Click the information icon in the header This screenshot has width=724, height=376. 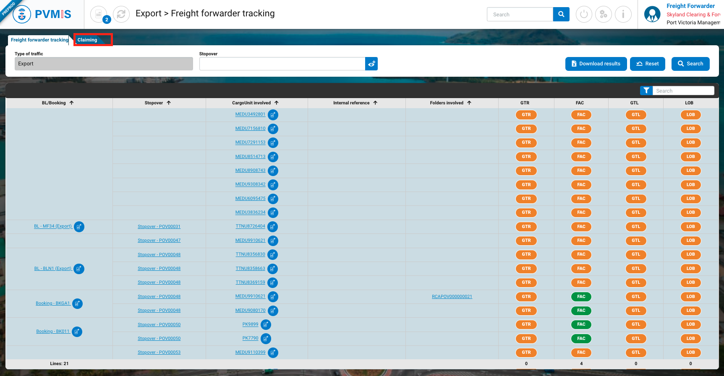pyautogui.click(x=623, y=14)
